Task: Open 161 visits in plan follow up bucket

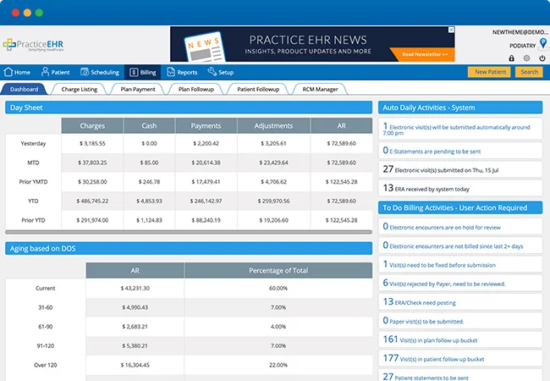Action: [x=460, y=340]
